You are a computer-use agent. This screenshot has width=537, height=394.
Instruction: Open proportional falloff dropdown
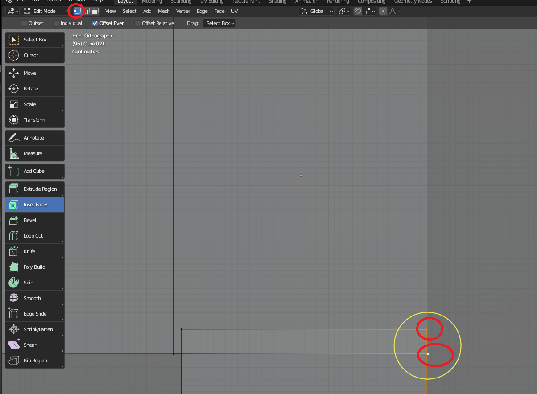click(x=394, y=11)
